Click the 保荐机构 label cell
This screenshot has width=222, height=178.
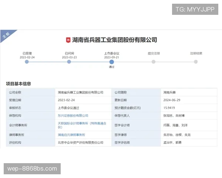[30, 116]
